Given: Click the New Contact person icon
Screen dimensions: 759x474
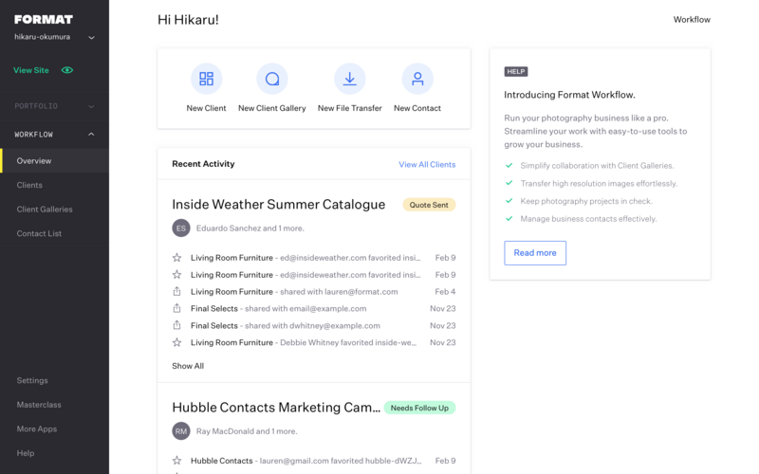Looking at the screenshot, I should click(417, 79).
